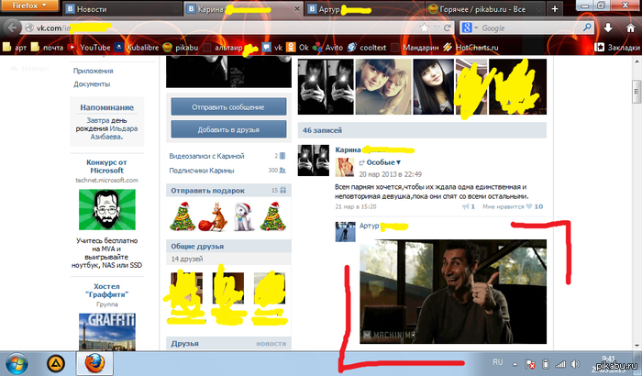Open the pikabu bookmark
Viewport: 642px width, 376px height.
[181, 48]
